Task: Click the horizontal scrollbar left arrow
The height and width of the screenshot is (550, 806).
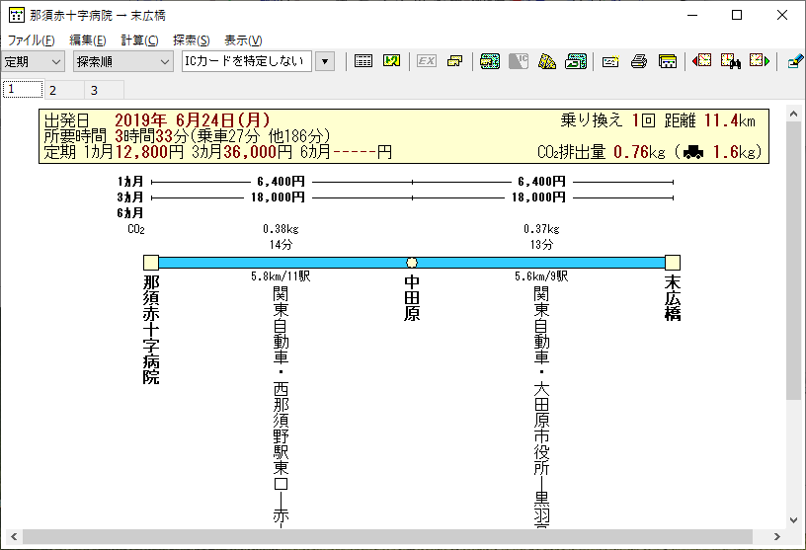Action: click(x=14, y=536)
